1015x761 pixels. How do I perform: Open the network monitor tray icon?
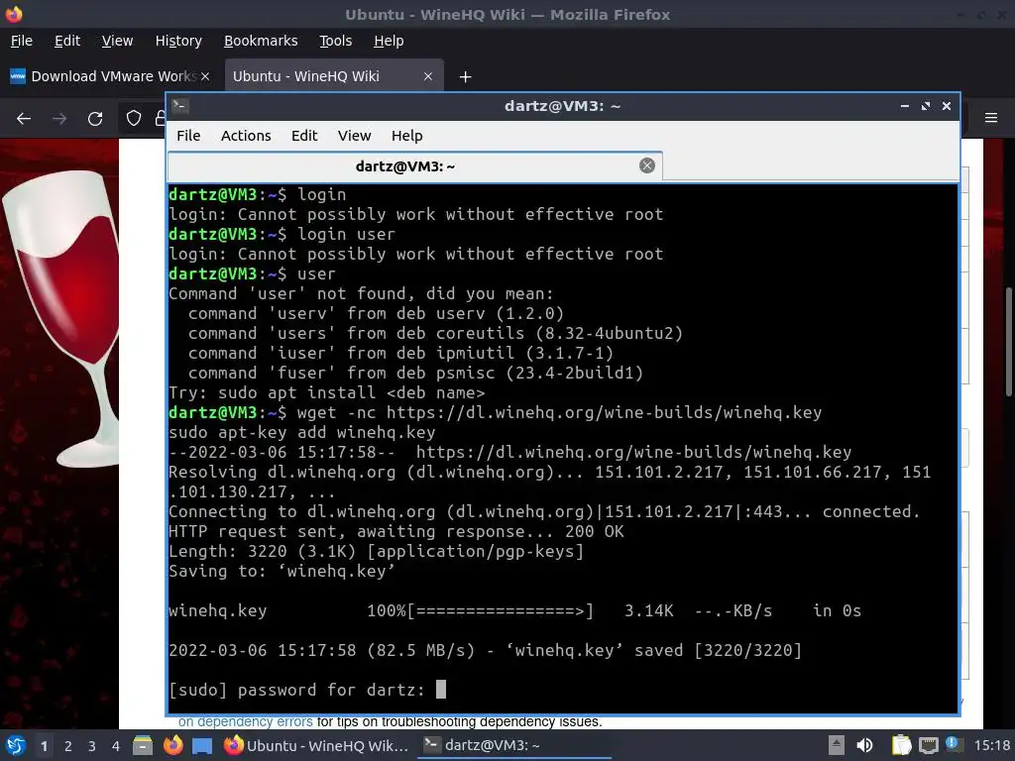click(928, 745)
